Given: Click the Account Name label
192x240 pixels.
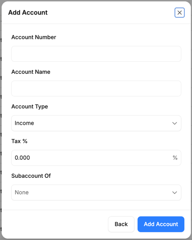Looking at the screenshot, I should (31, 72).
